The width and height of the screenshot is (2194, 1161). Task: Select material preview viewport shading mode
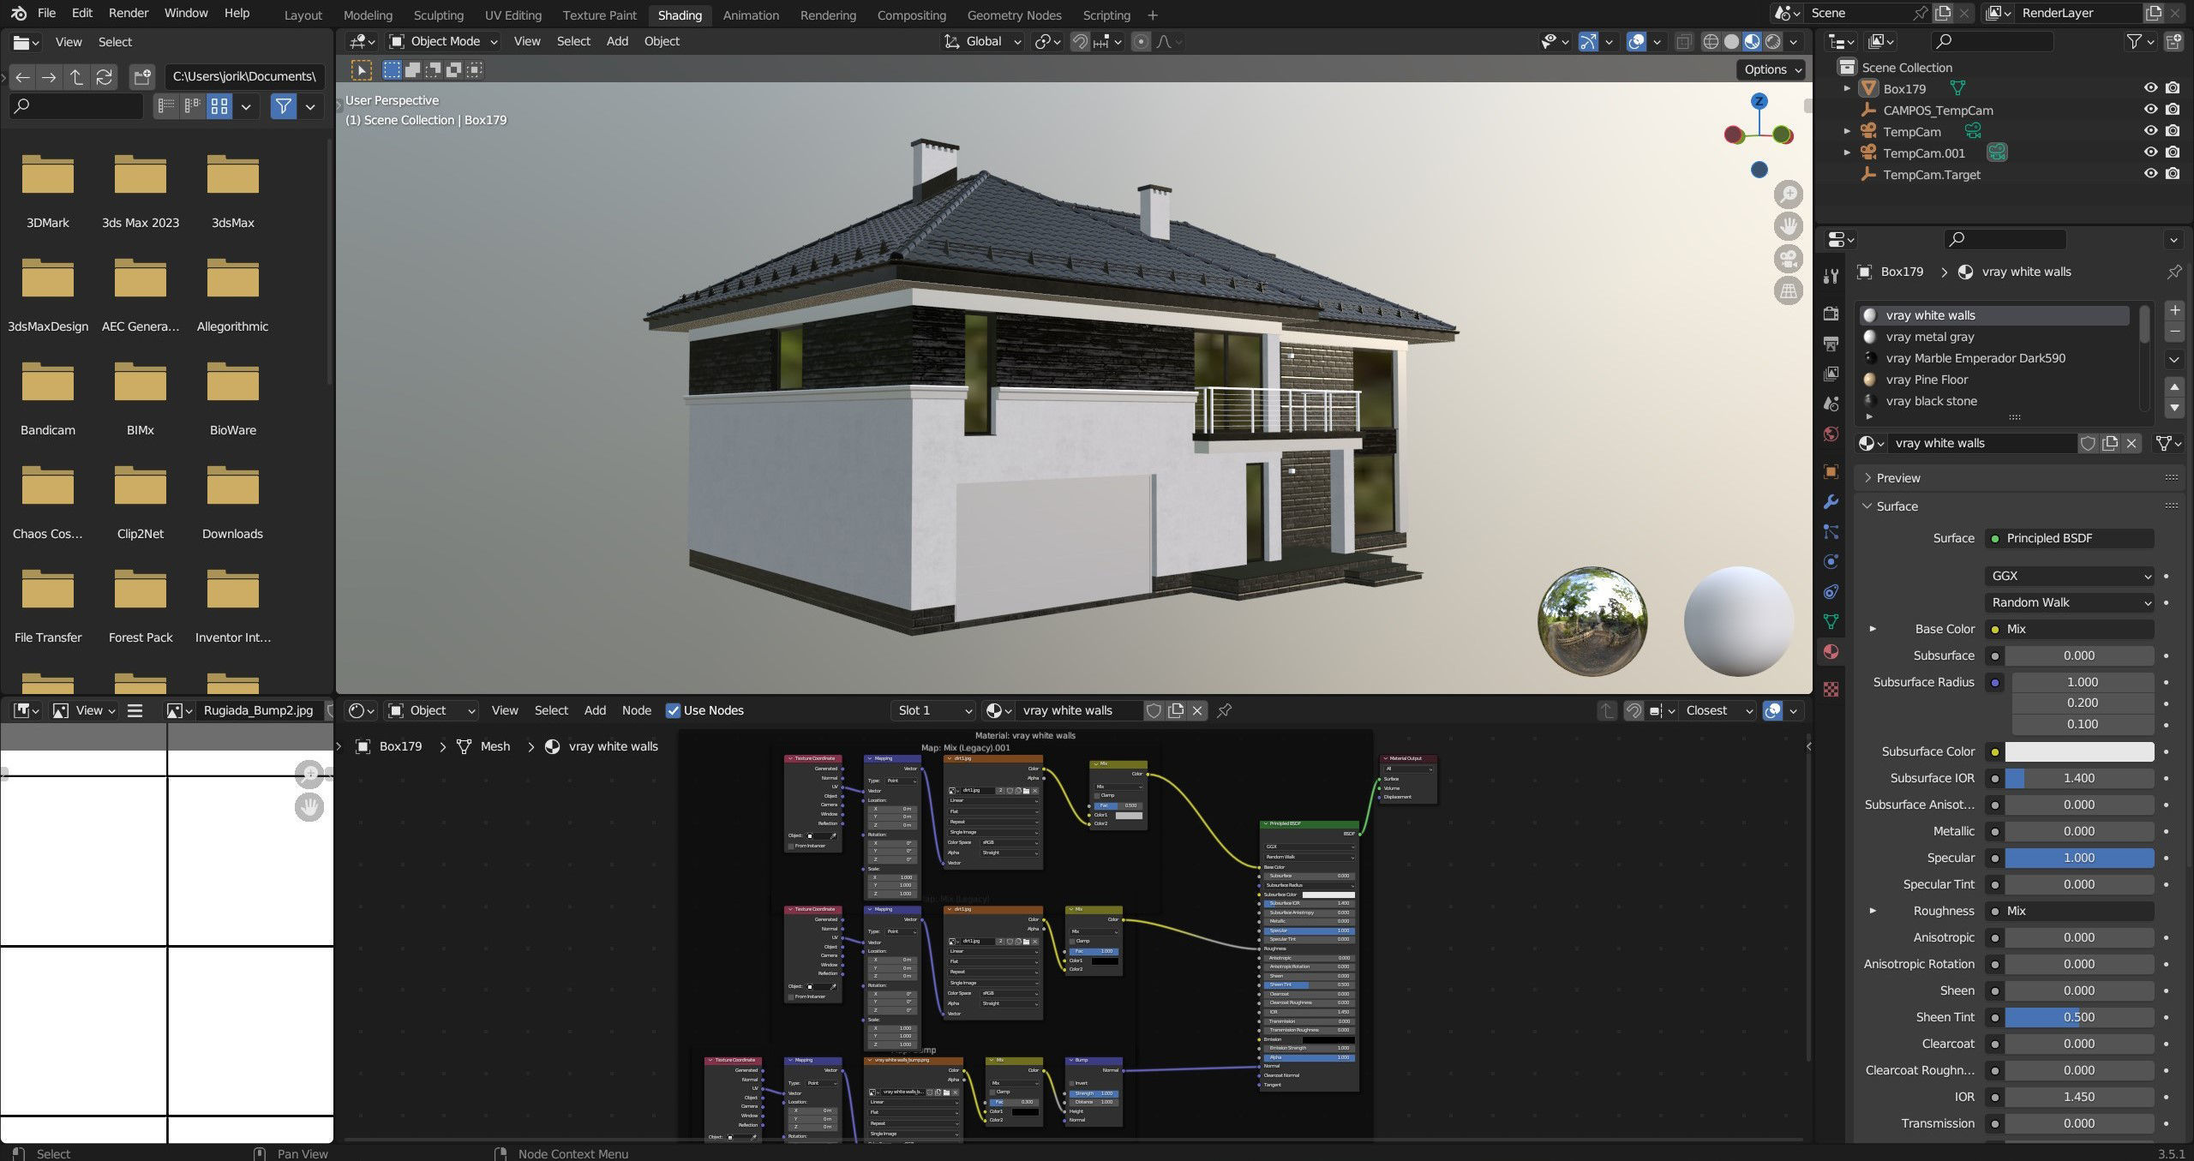(x=1753, y=41)
